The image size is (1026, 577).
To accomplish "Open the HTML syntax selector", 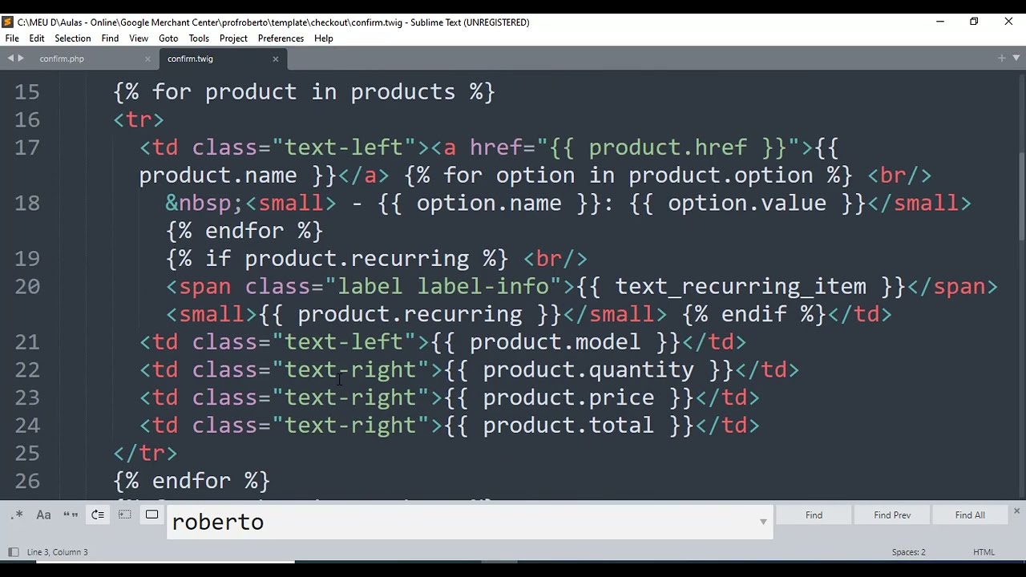I will tap(984, 552).
